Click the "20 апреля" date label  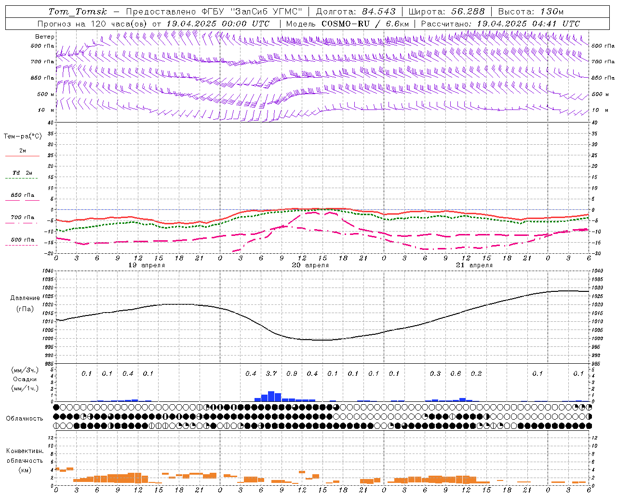pyautogui.click(x=310, y=265)
